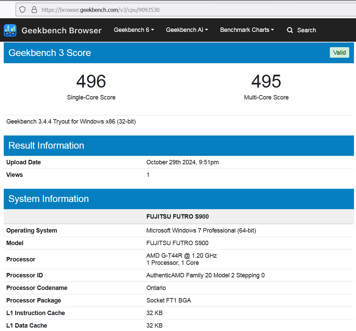Click the System Information heading
This screenshot has height=331, width=356.
point(49,199)
